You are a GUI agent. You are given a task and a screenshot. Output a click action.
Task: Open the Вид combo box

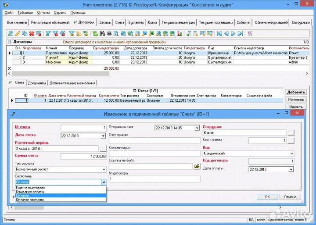291,154
